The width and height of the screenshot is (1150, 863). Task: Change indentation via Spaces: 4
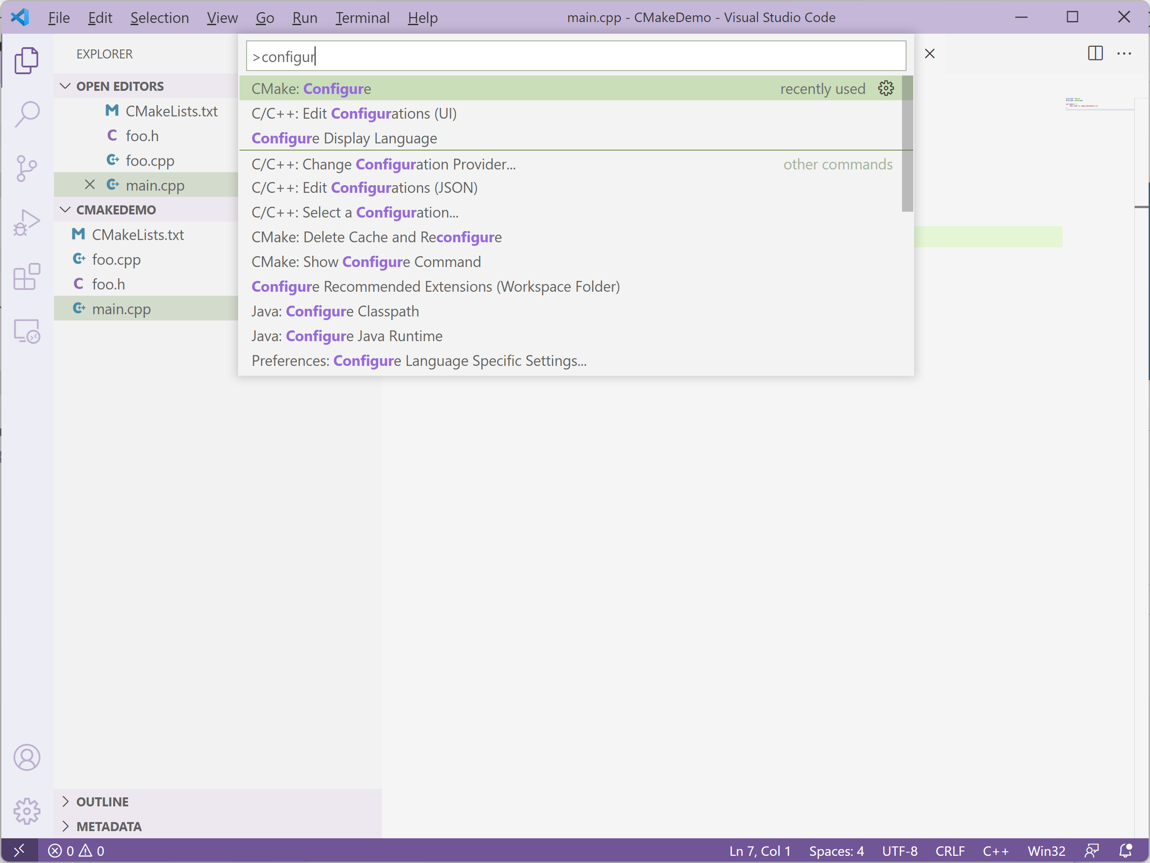coord(836,851)
